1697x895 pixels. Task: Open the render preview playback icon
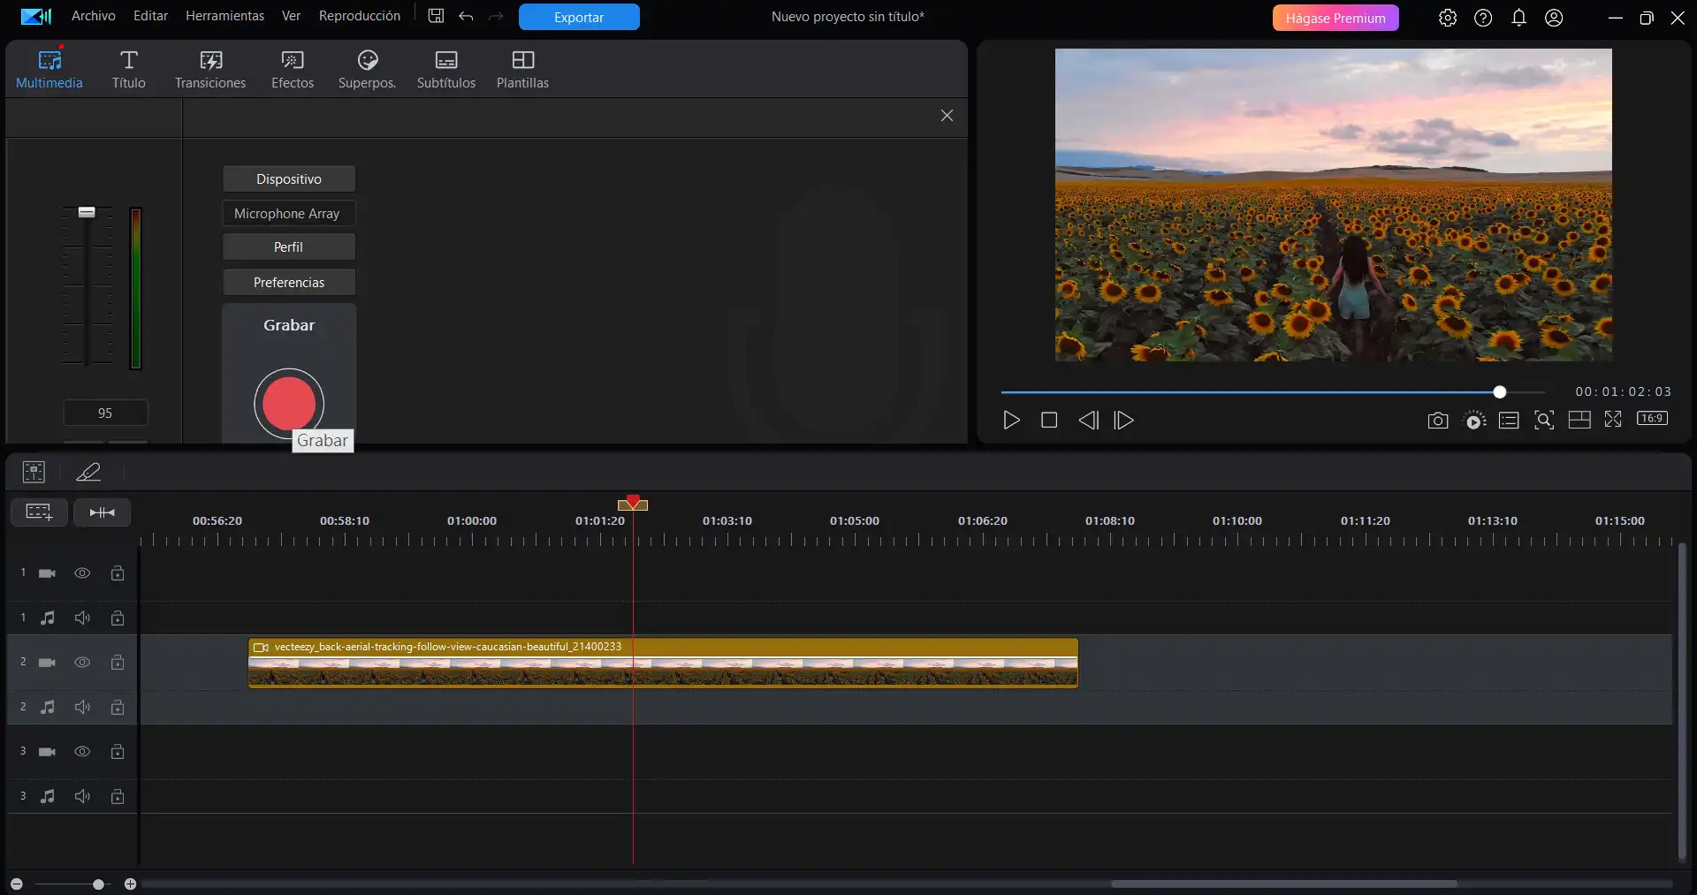pyautogui.click(x=1474, y=421)
